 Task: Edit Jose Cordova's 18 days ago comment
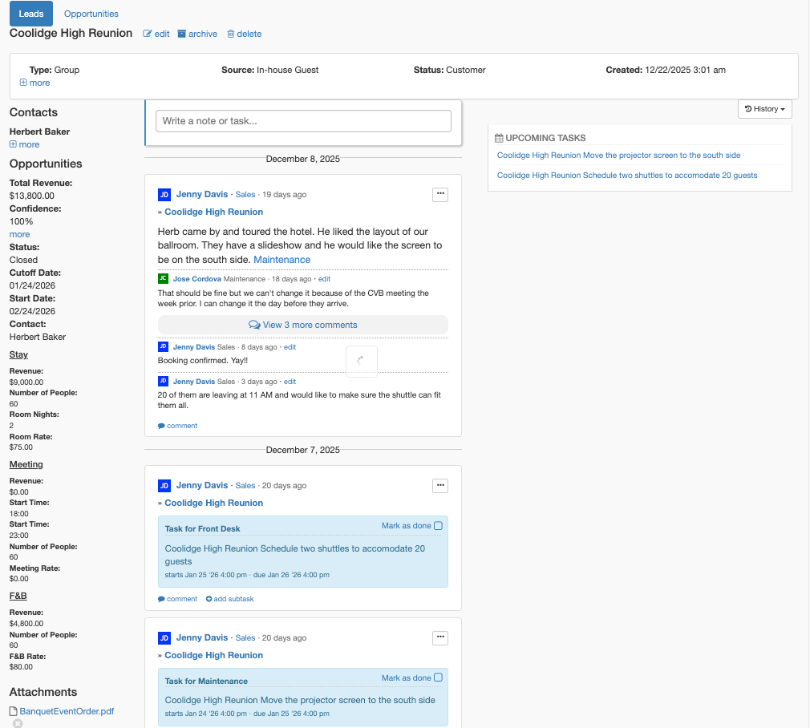(325, 279)
